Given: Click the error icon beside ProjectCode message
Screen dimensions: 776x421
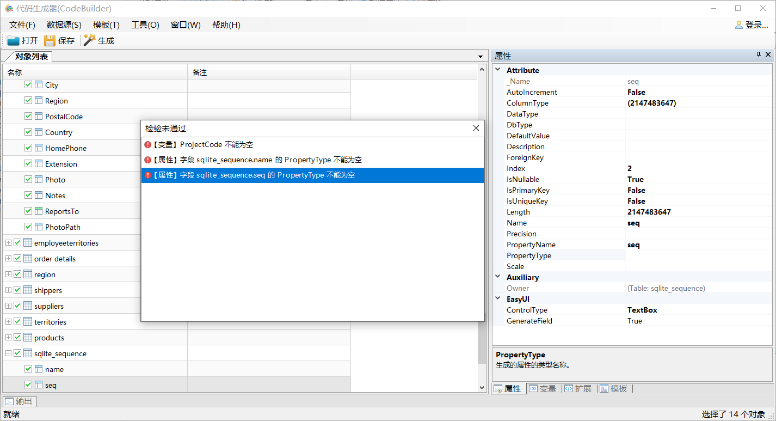Looking at the screenshot, I should pos(147,145).
